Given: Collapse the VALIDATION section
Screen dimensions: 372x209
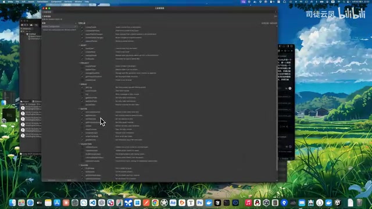Looking at the screenshot, I should pyautogui.click(x=80, y=144).
